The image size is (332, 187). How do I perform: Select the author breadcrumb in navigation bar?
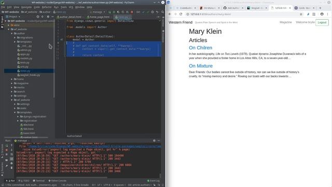(x=45, y=12)
